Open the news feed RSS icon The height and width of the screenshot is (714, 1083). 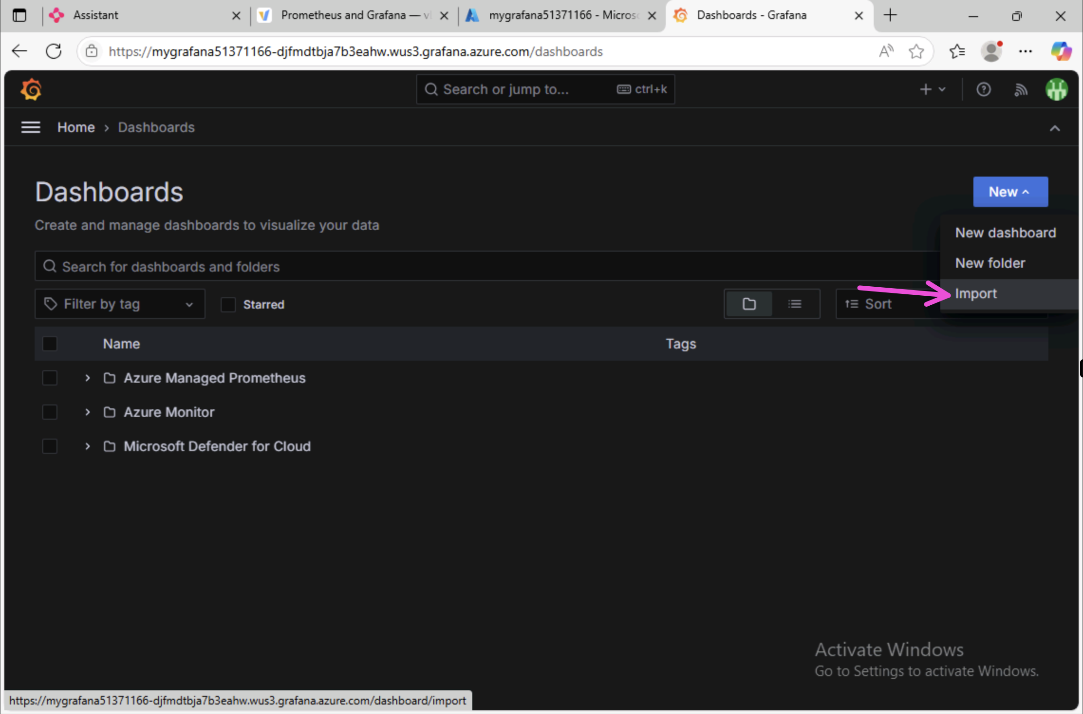[1020, 89]
